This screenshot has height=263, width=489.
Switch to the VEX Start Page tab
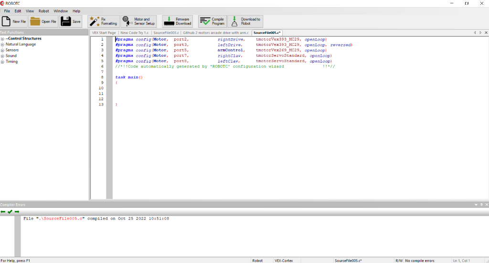point(104,32)
